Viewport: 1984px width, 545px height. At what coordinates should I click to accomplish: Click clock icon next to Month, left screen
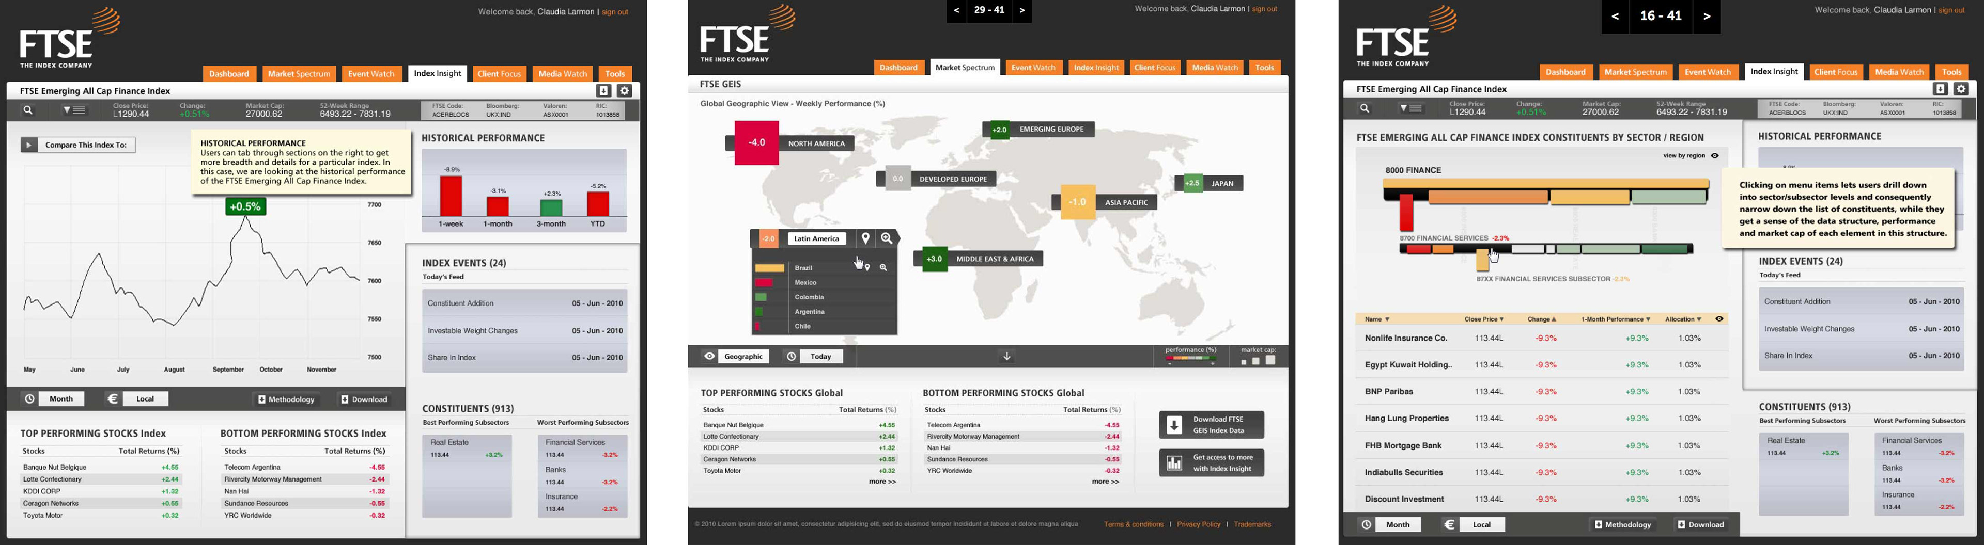coord(29,399)
